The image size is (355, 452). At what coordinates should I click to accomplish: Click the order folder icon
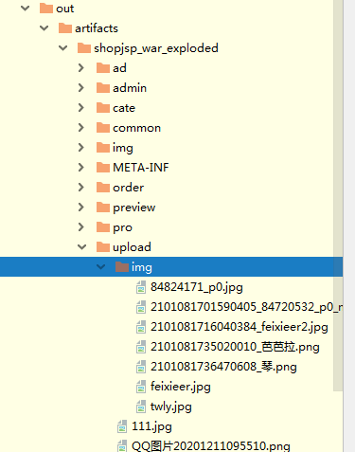103,188
